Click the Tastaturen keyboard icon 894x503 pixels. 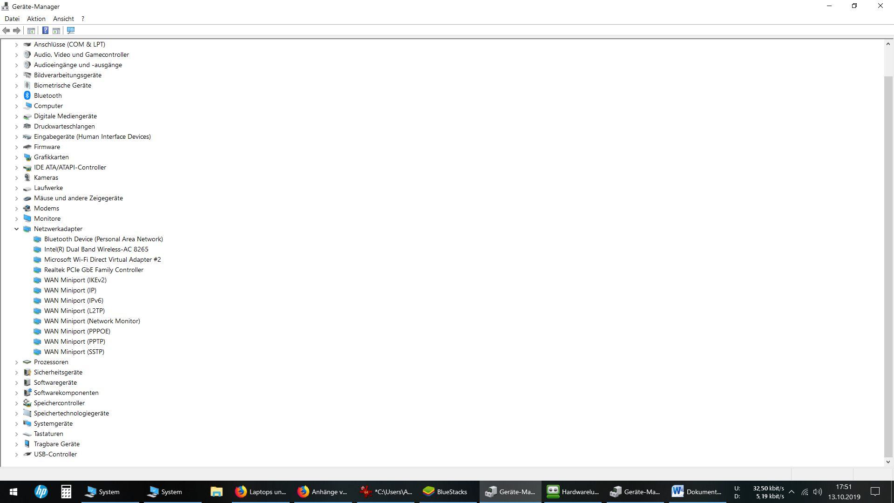27,434
